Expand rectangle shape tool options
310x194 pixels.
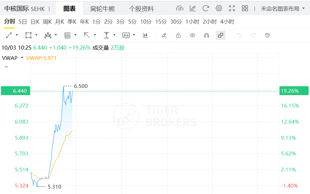point(36,35)
